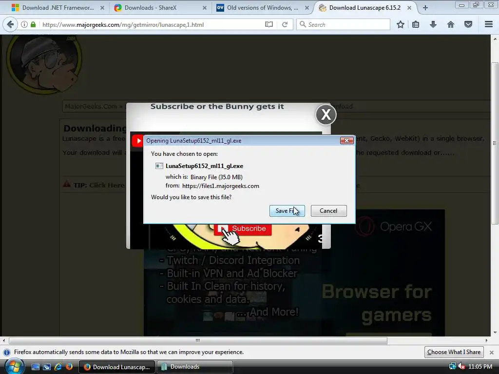Cancel the LunaSetup download dialog
The height and width of the screenshot is (374, 499).
click(328, 211)
